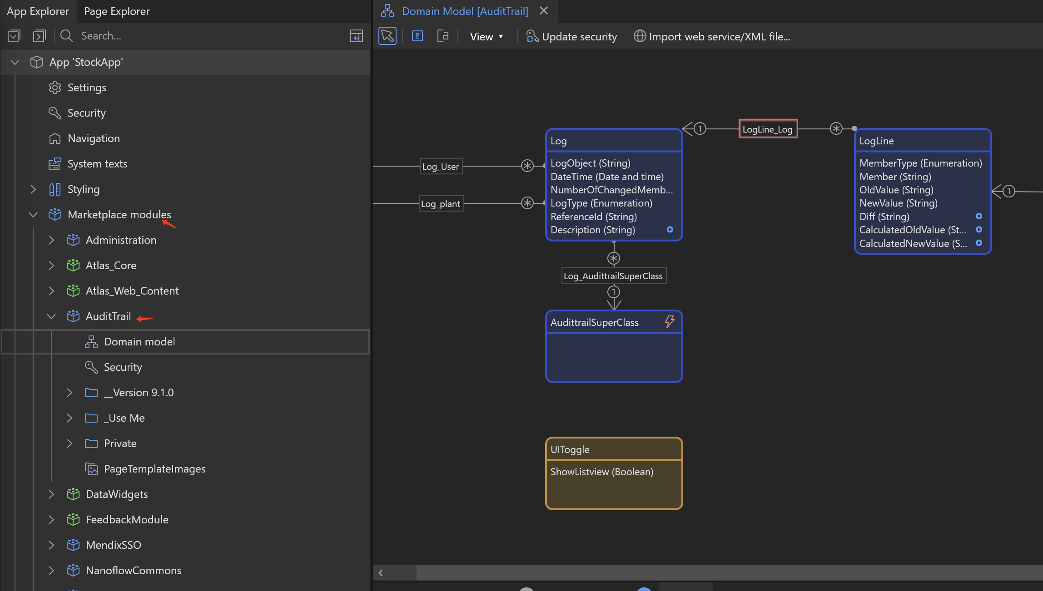Select AuditTrail Domain model item
This screenshot has height=591, width=1043.
pos(186,342)
